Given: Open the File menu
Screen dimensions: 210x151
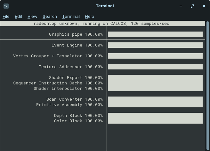Looking at the screenshot, I should [x=6, y=17].
